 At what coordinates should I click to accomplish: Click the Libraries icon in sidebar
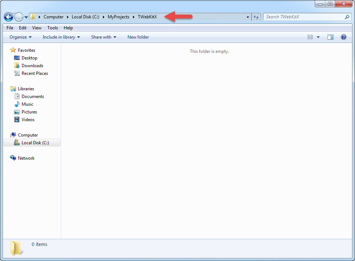(x=13, y=89)
